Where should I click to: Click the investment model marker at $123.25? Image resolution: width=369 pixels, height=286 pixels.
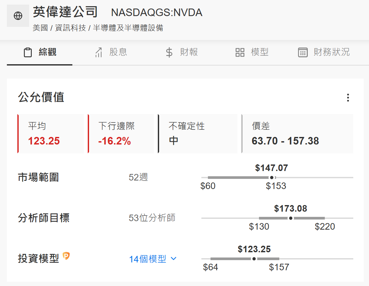[x=254, y=259]
